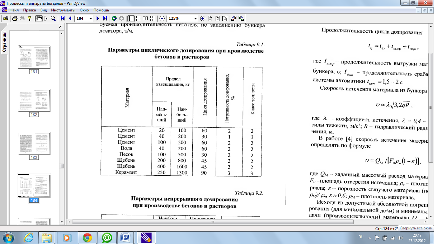
Task: Click the fit width page icon
Action: point(225,18)
